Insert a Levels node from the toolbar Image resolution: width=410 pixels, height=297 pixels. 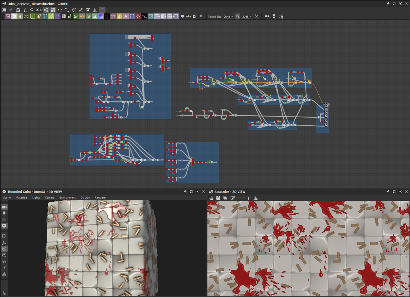pos(95,17)
